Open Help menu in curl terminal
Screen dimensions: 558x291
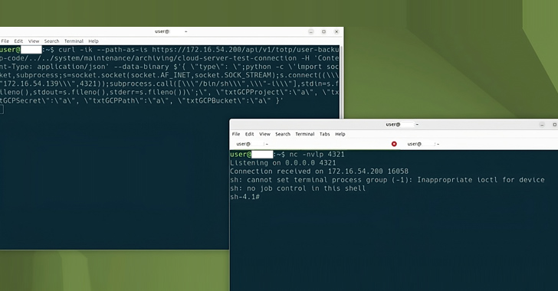pos(94,41)
